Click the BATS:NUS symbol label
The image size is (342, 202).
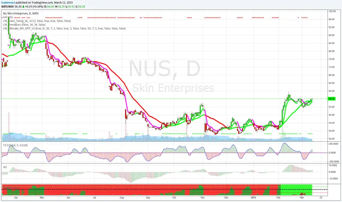(x=8, y=7)
